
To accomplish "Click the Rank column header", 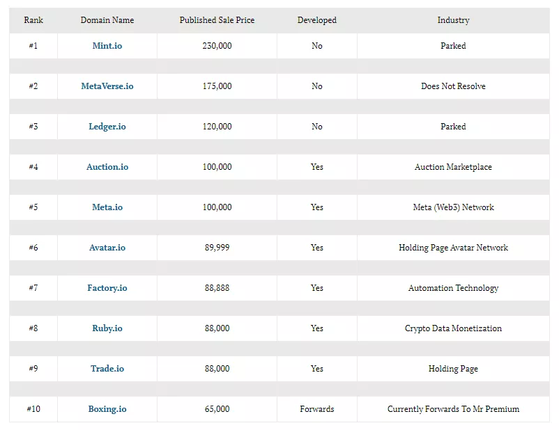I will tap(33, 20).
